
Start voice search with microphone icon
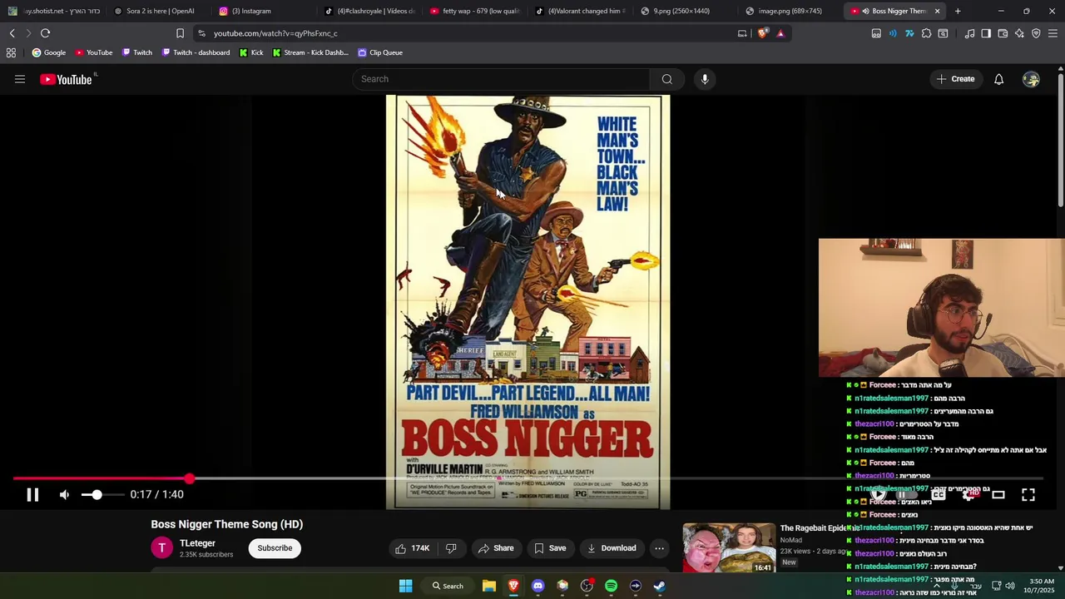705,79
